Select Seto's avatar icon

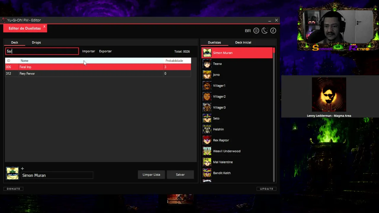[207, 119]
